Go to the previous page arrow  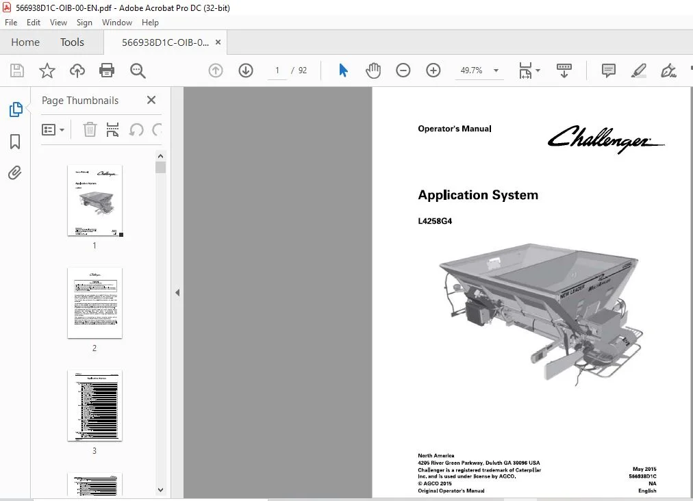tap(216, 70)
